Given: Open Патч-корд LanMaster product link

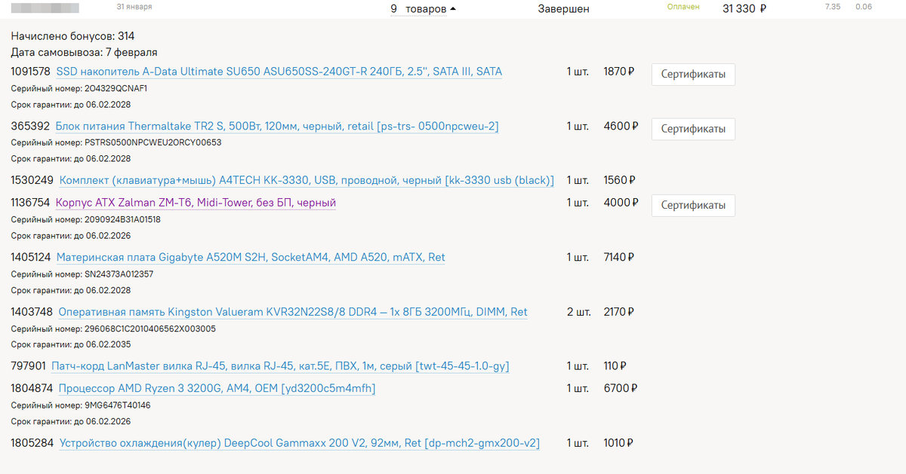Looking at the screenshot, I should coord(280,366).
